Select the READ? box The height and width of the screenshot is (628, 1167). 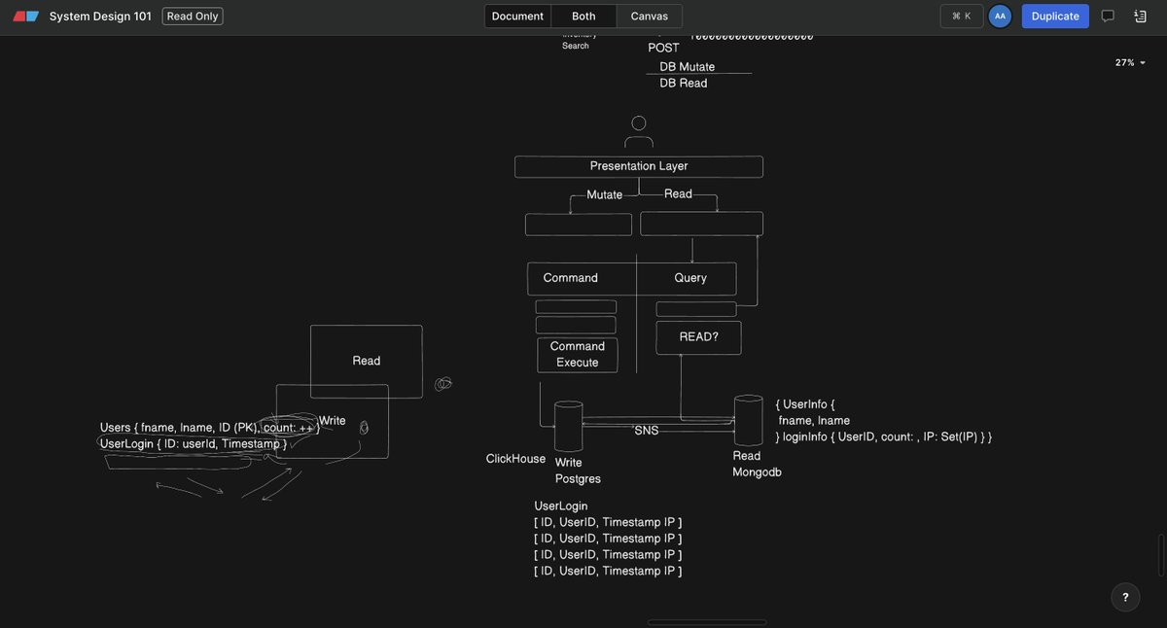(x=698, y=337)
